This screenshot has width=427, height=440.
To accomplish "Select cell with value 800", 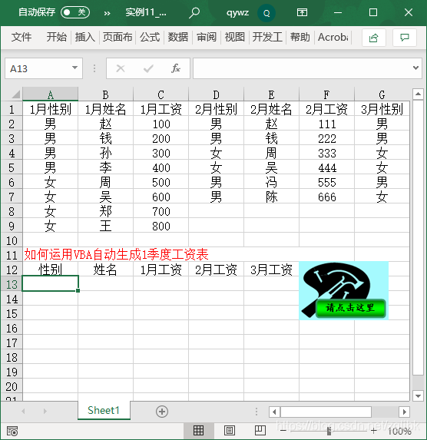I will pyautogui.click(x=161, y=226).
